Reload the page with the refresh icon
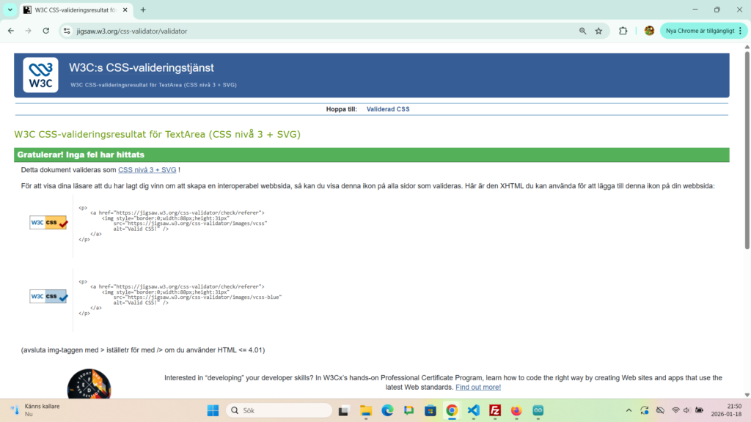The width and height of the screenshot is (751, 422). point(46,31)
